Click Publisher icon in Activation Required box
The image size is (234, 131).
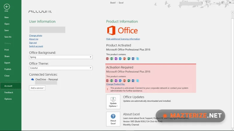click(129, 81)
